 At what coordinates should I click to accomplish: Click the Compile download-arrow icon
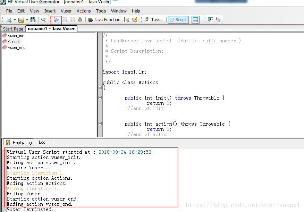(x=80, y=20)
